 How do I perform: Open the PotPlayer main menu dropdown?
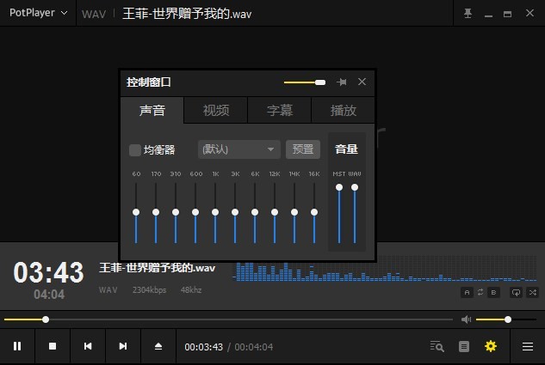point(38,13)
